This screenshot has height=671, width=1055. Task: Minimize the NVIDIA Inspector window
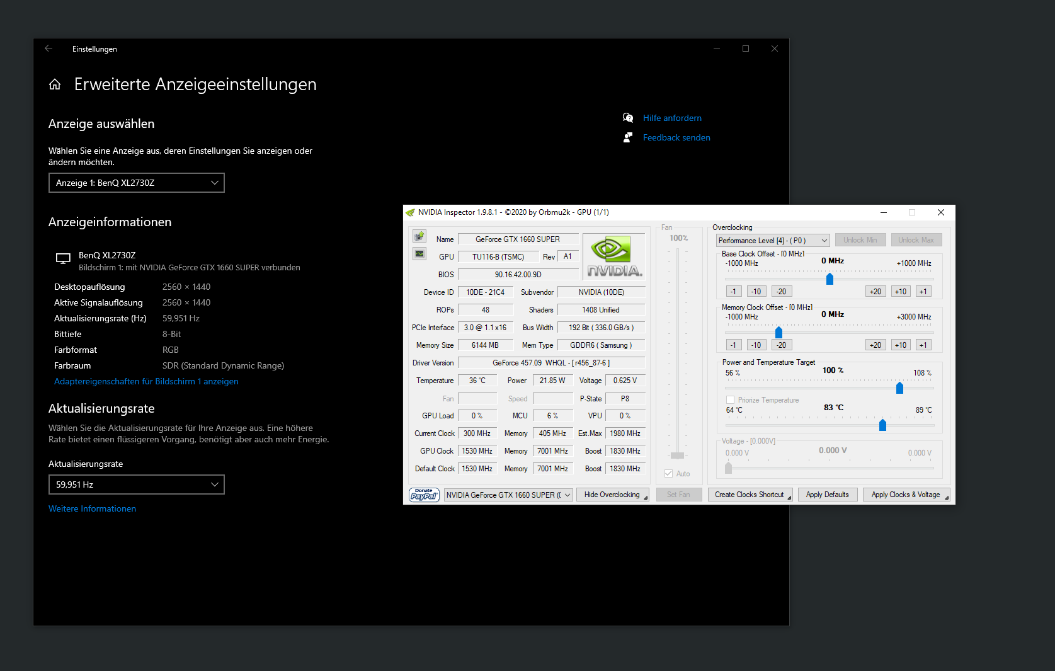point(884,212)
